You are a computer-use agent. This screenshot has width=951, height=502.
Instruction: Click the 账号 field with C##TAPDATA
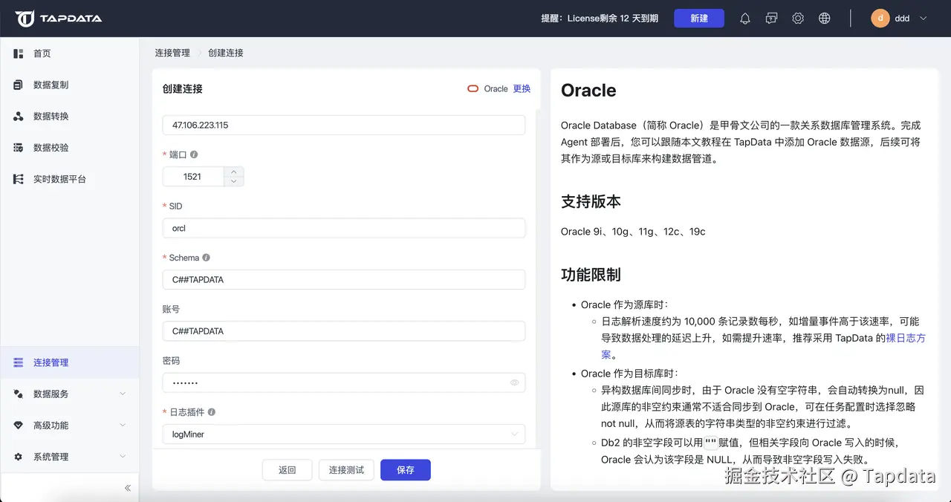click(344, 331)
